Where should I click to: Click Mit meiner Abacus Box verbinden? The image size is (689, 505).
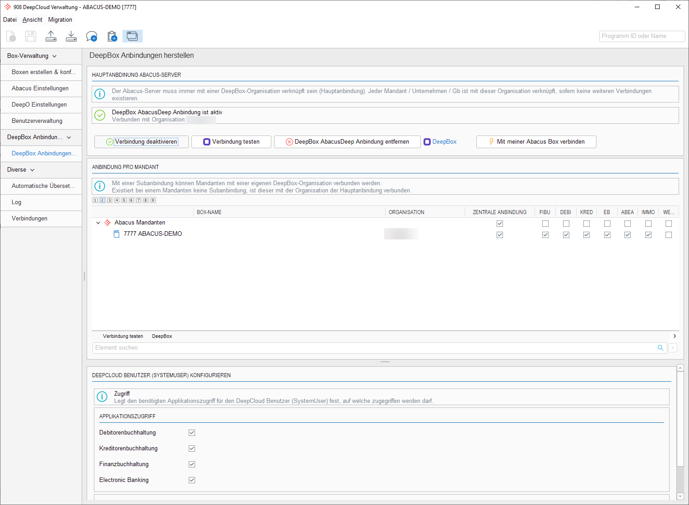point(536,142)
